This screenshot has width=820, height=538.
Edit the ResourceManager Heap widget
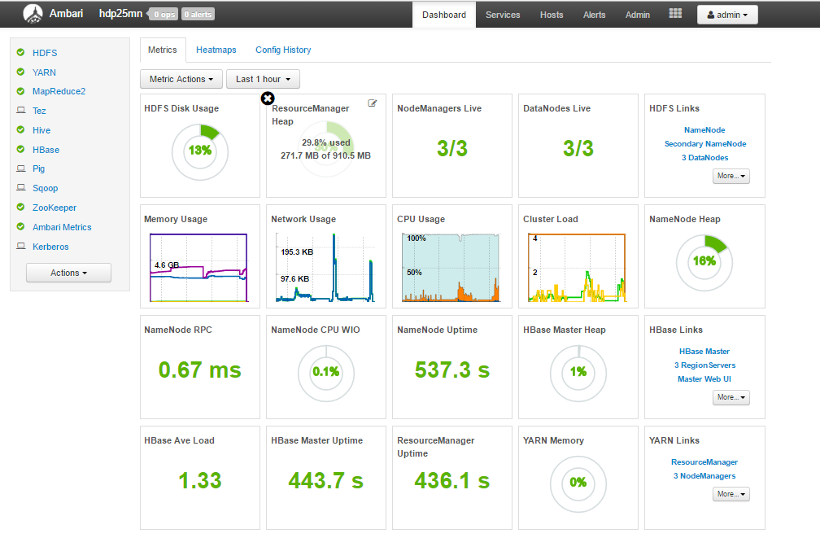[x=373, y=103]
